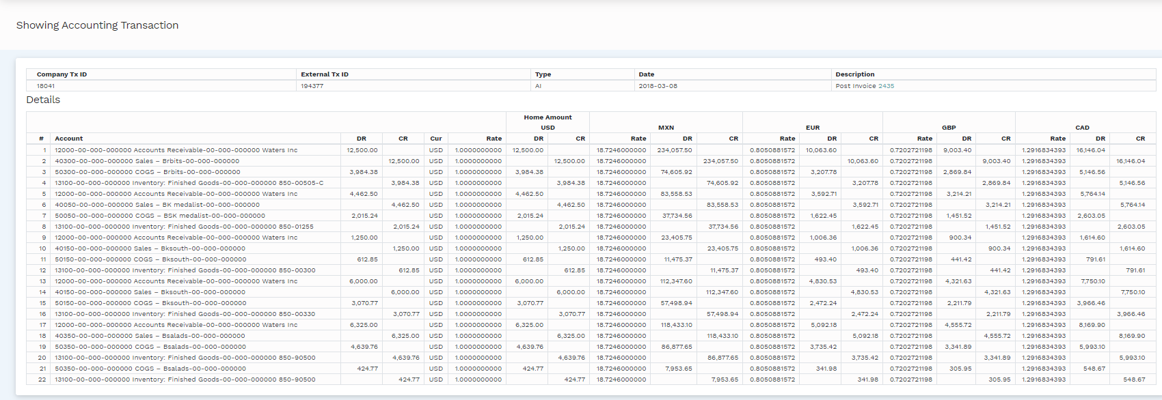The height and width of the screenshot is (400, 1162).
Task: Click the Account column header
Action: pyautogui.click(x=69, y=139)
